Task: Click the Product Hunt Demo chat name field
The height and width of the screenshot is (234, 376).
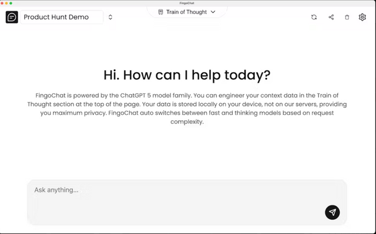Action: (x=62, y=17)
